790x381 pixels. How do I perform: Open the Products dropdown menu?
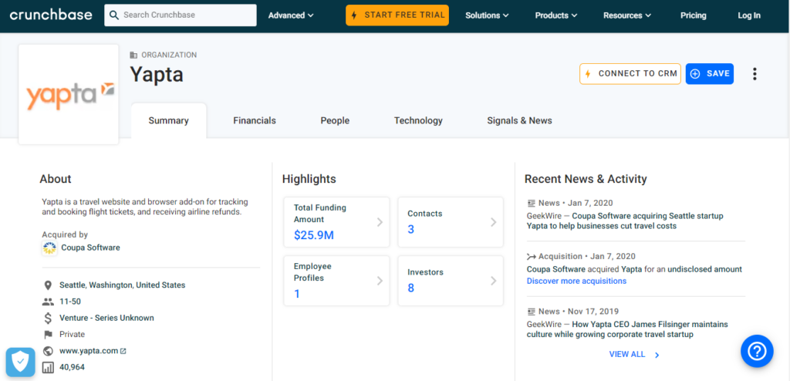556,15
